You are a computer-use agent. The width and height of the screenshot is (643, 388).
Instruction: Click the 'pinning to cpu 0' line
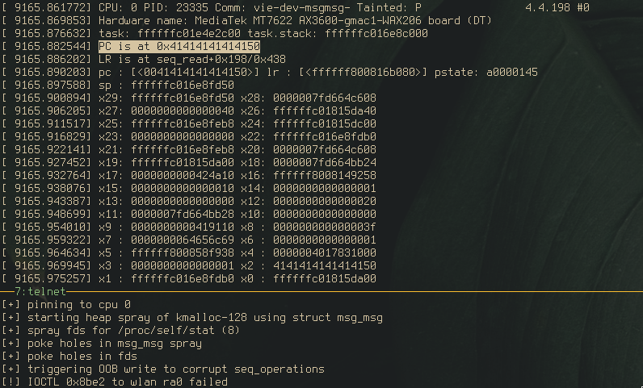(78, 305)
